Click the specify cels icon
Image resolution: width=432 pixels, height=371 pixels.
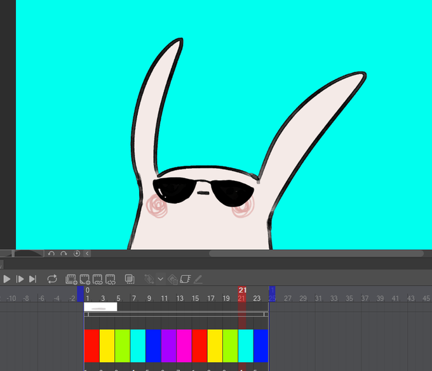(x=97, y=278)
